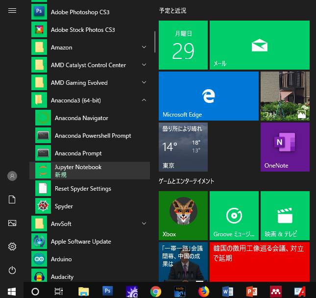Image resolution: width=316 pixels, height=298 pixels.
Task: Open the Microsoft Edge tile
Action: (x=209, y=96)
